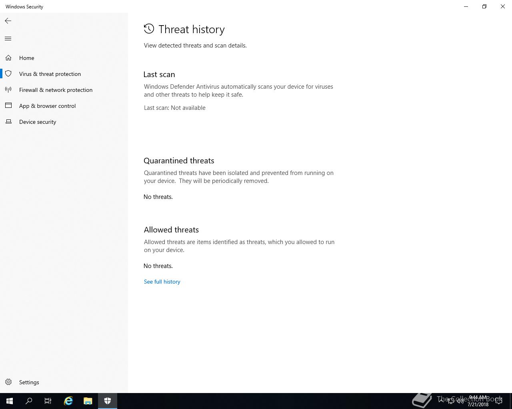Click the Quarantined threats heading
The width and height of the screenshot is (512, 409).
[179, 161]
